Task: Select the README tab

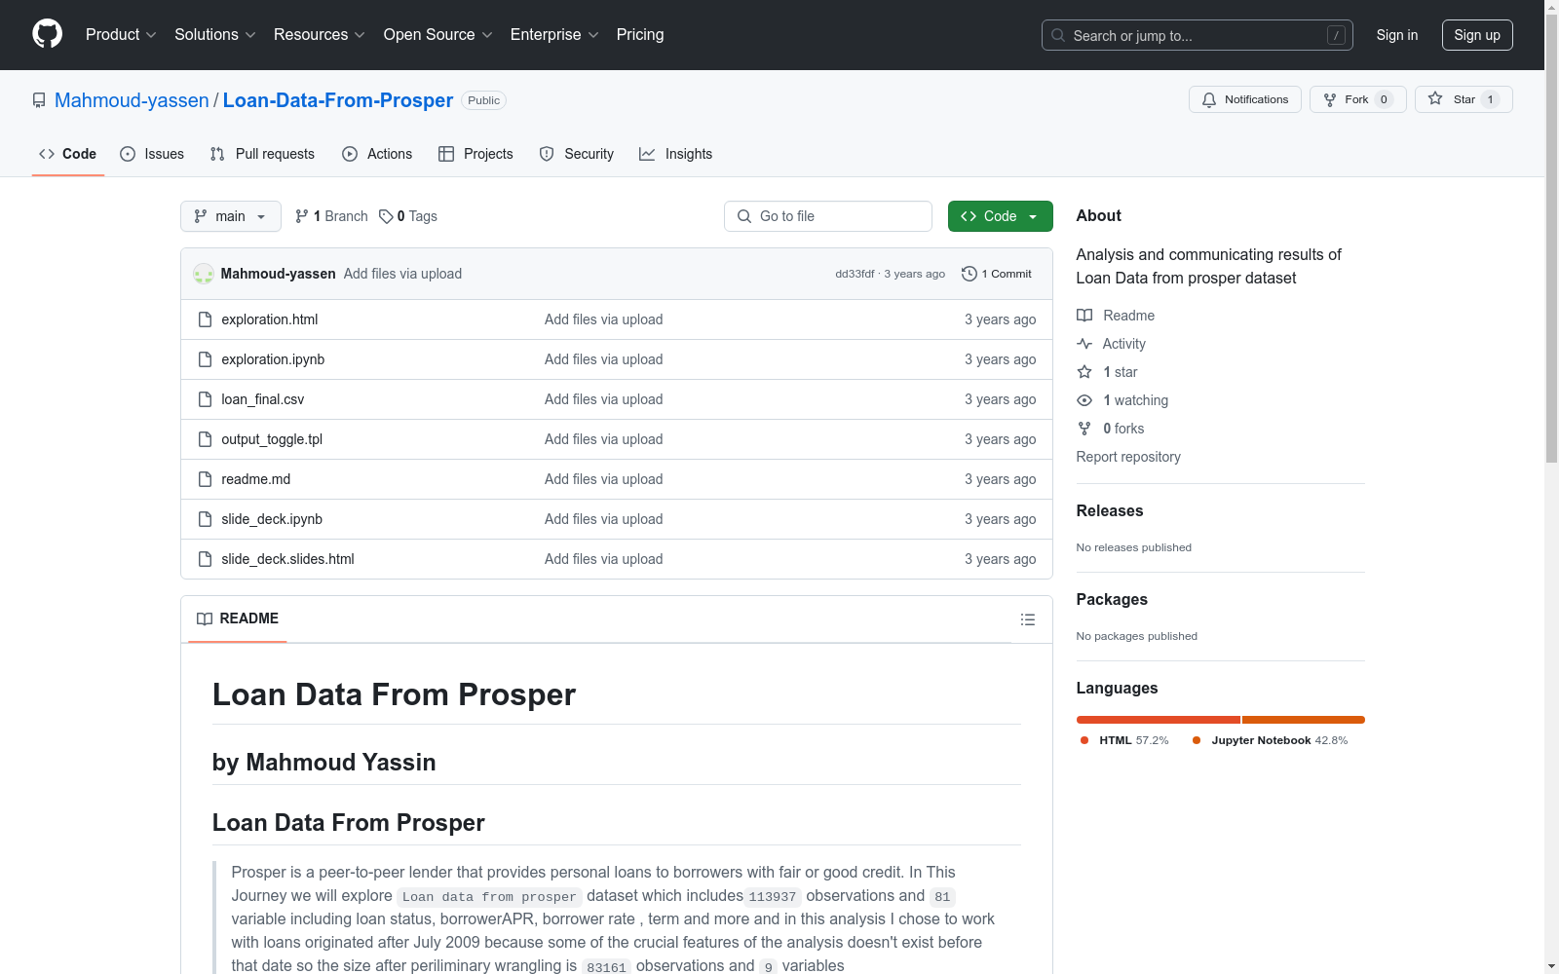Action: 238,618
